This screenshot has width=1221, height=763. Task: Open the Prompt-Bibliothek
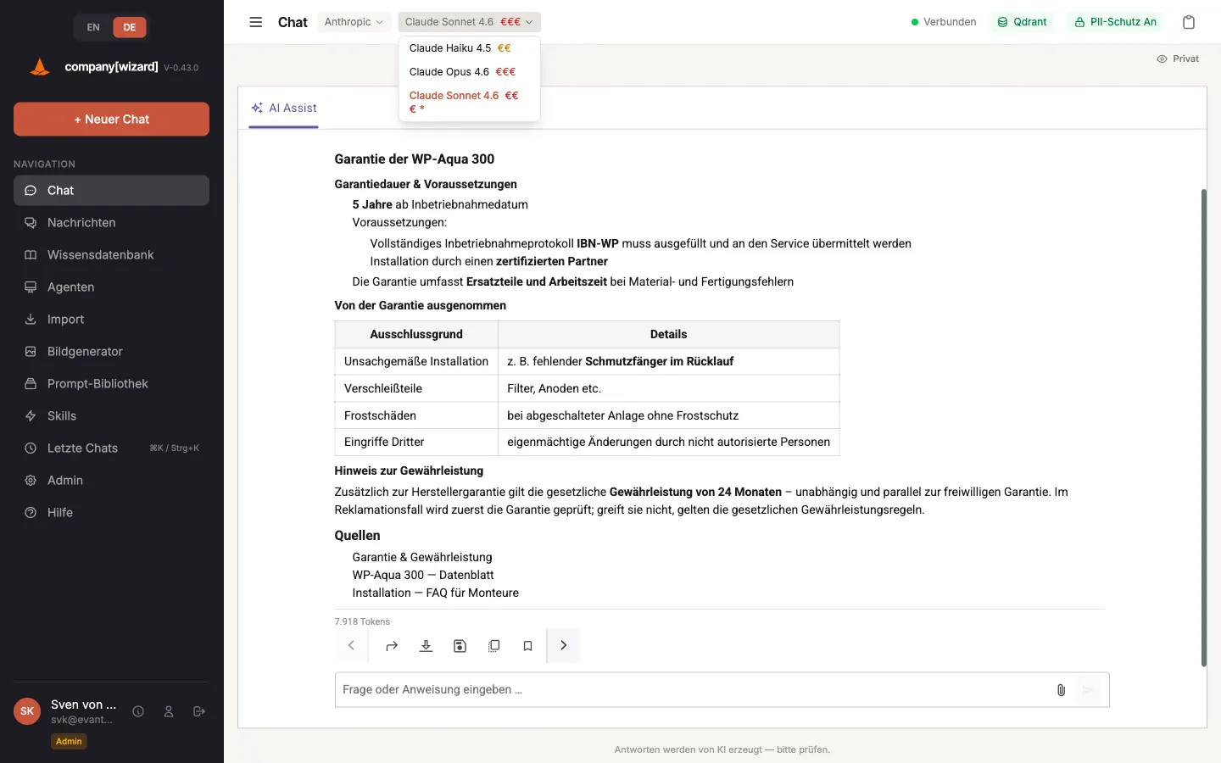tap(111, 384)
